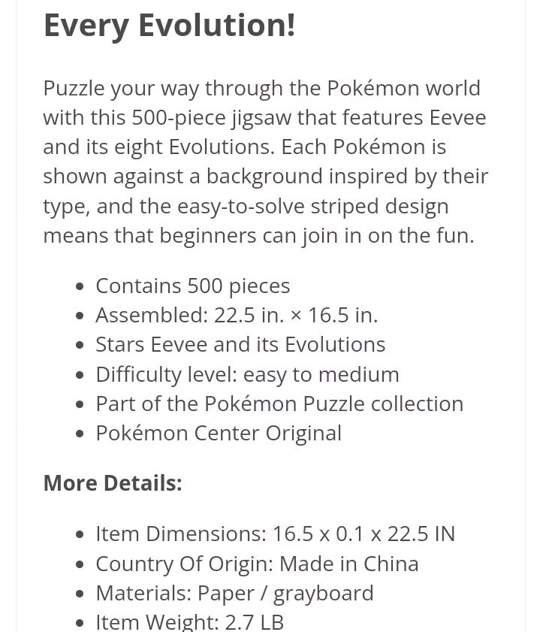Click the bullet dot before 'Contains 500 pieces'
The height and width of the screenshot is (632, 540).
point(80,286)
